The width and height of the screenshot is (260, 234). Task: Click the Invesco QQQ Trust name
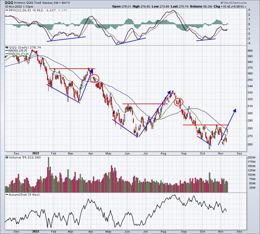pos(28,3)
